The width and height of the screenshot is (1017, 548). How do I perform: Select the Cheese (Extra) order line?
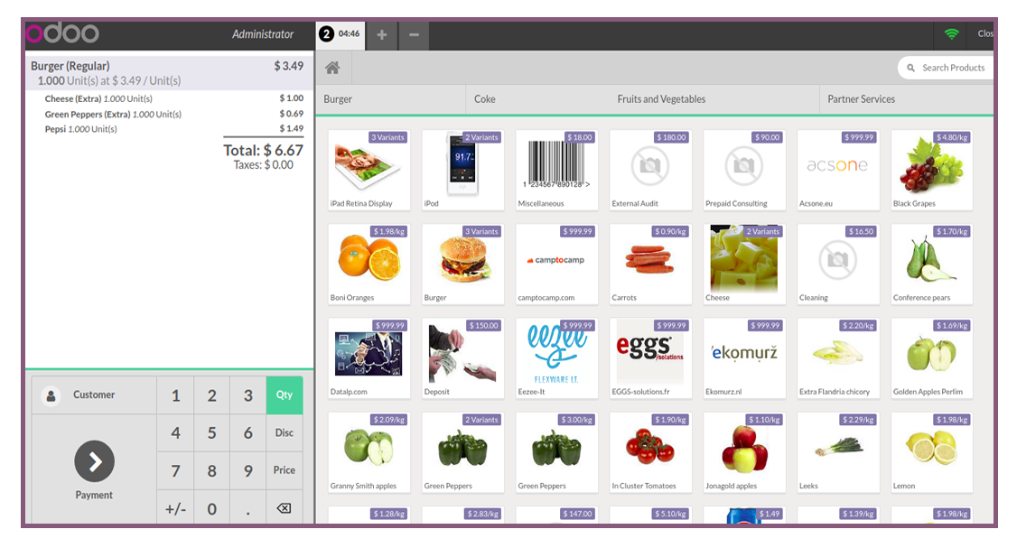(x=169, y=98)
